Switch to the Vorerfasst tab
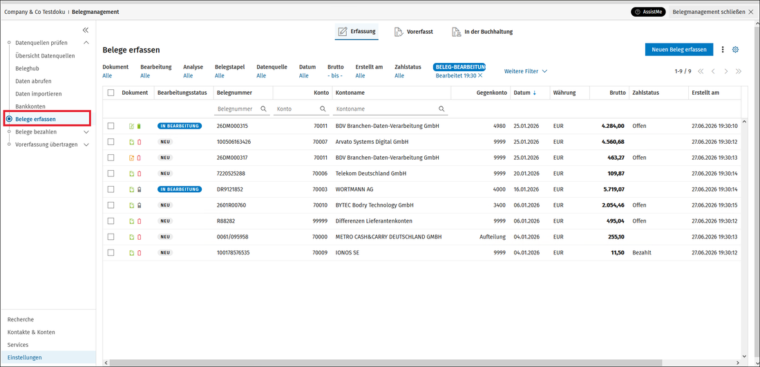The image size is (760, 367). coord(413,32)
